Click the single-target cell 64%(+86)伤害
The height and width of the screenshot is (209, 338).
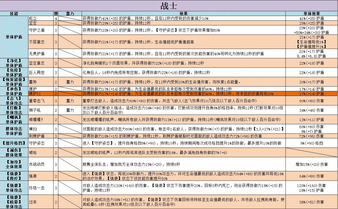point(312,176)
